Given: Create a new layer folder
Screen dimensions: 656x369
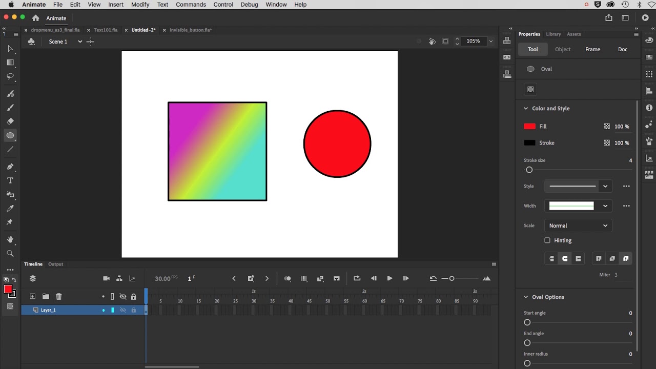Looking at the screenshot, I should (46, 296).
